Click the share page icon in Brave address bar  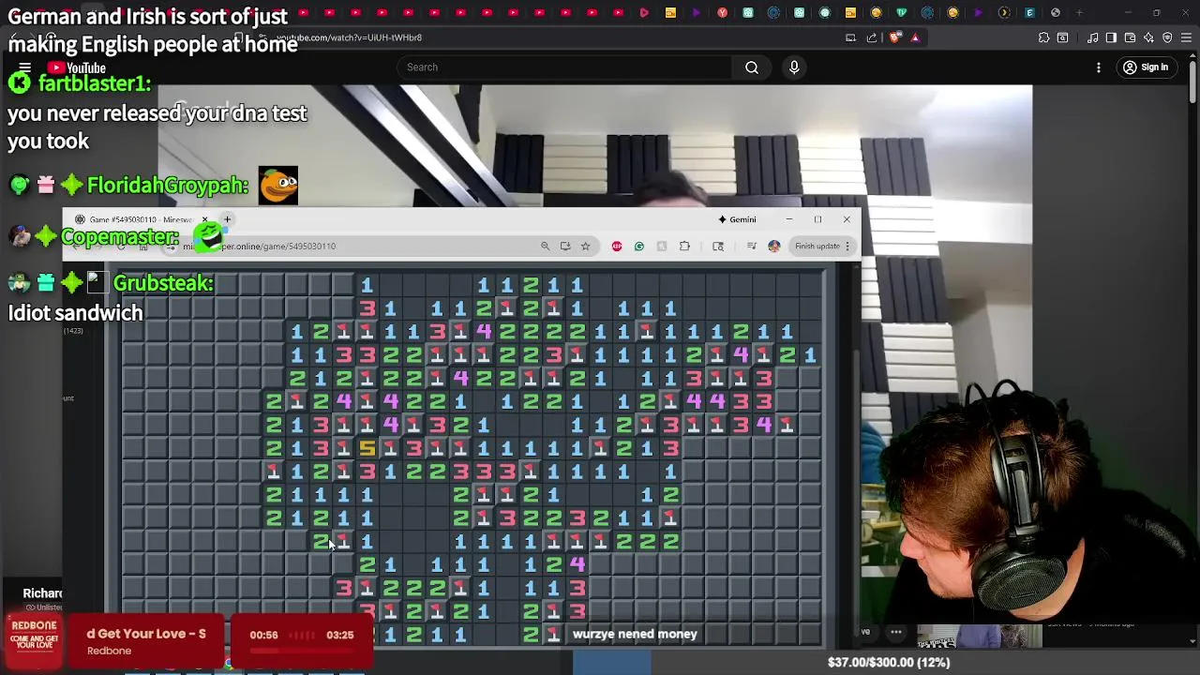[872, 37]
